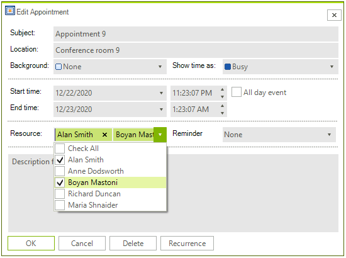Increase the end time with up arrow
Screen dimensions: 346x258
pos(222,106)
